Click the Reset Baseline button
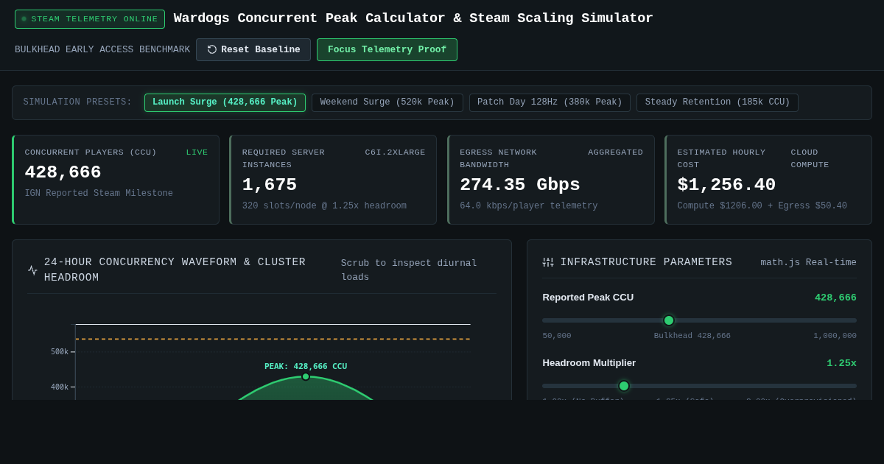The width and height of the screenshot is (884, 464). 253,49
